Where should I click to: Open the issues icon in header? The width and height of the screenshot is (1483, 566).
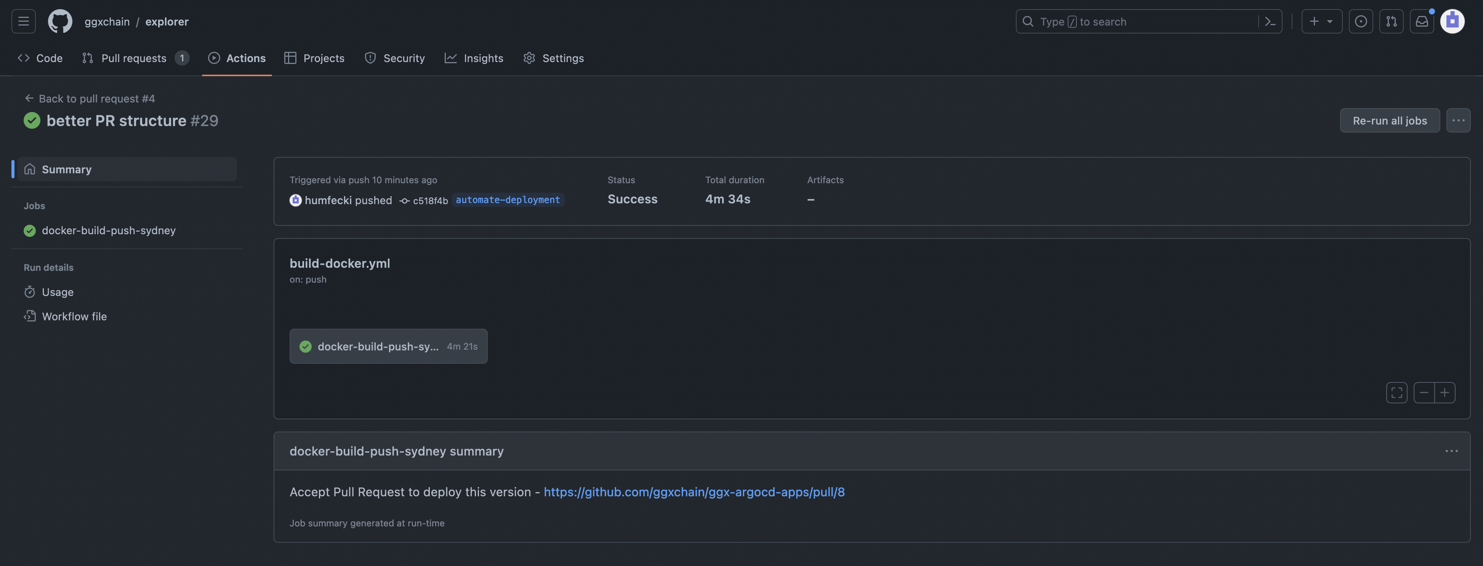point(1361,21)
